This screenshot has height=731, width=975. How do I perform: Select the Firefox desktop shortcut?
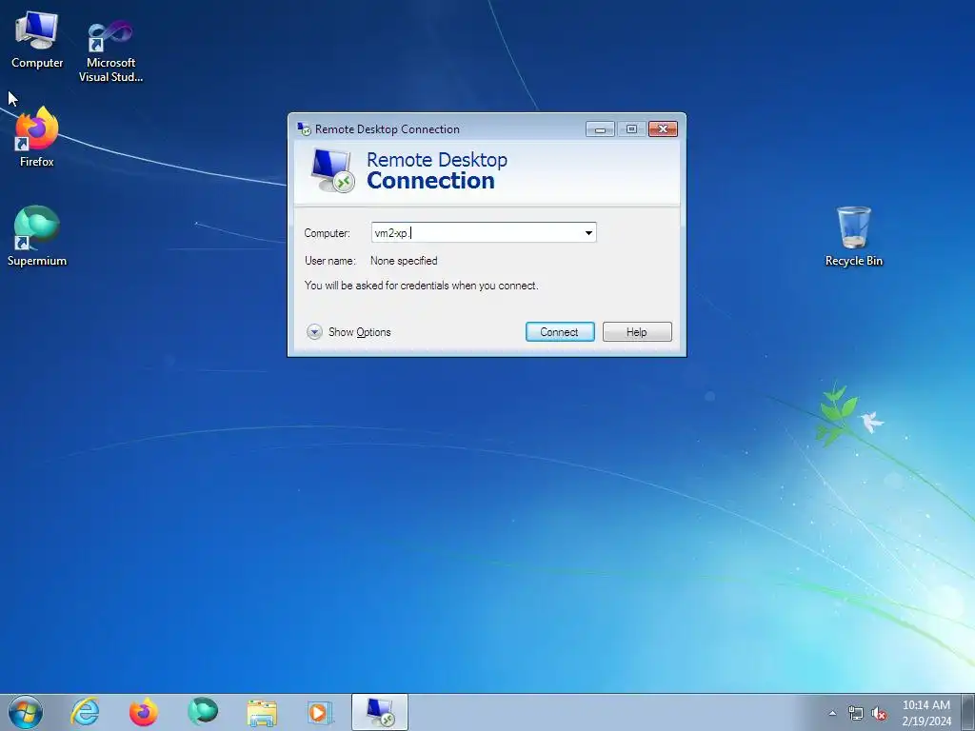(x=37, y=137)
